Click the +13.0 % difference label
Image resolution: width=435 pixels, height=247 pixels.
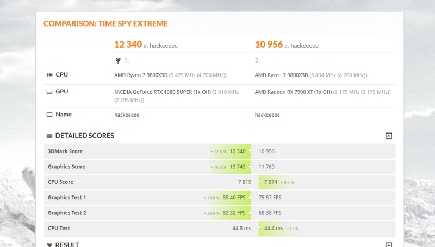click(x=212, y=198)
